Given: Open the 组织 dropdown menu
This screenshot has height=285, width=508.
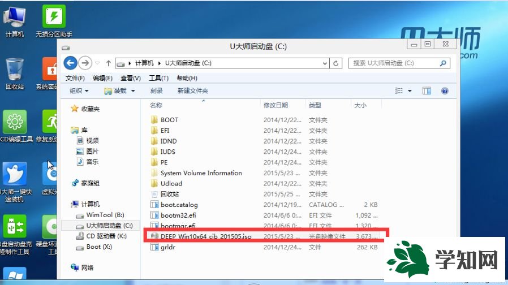Looking at the screenshot, I should pyautogui.click(x=79, y=90).
